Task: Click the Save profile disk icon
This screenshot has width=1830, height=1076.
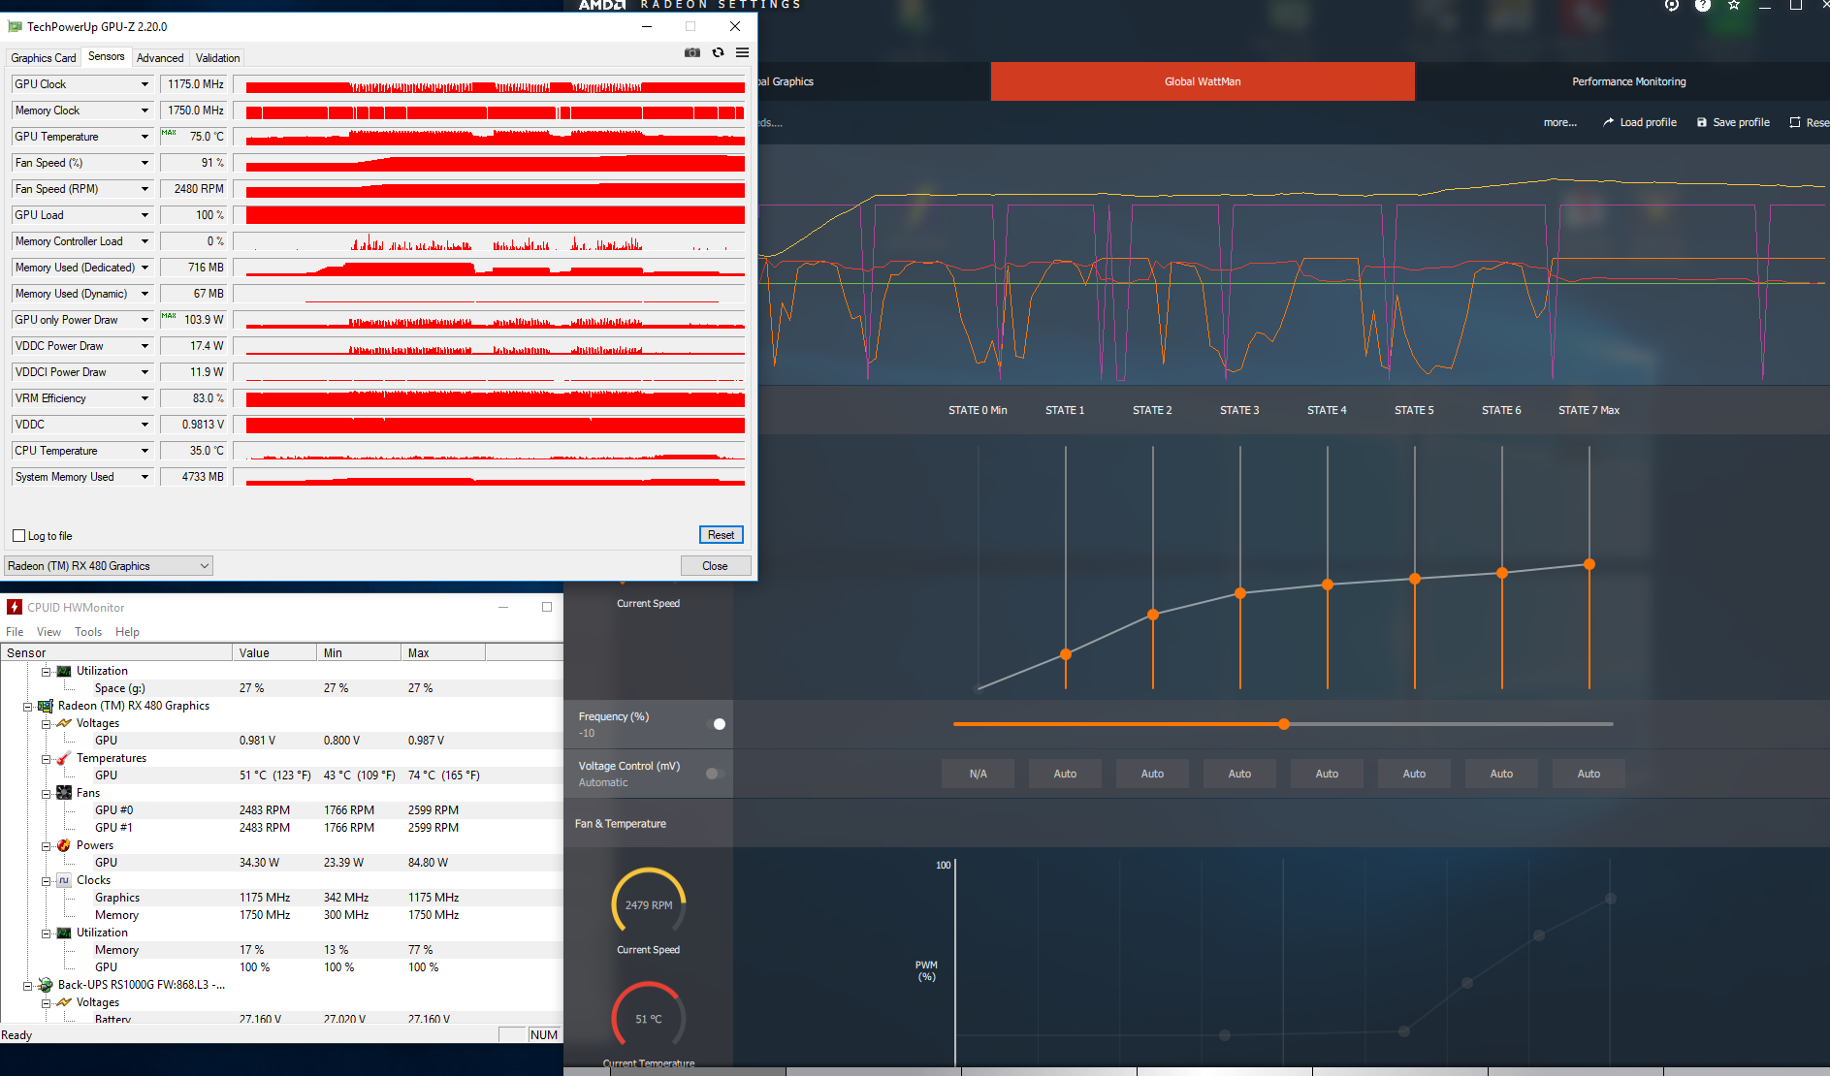Action: (1701, 122)
